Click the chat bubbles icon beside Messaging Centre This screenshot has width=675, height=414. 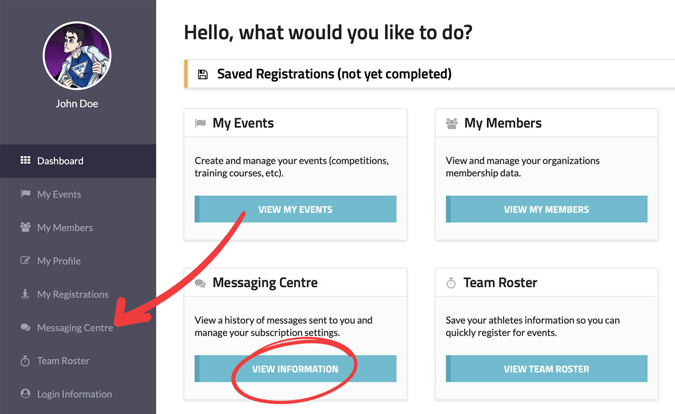(25, 327)
